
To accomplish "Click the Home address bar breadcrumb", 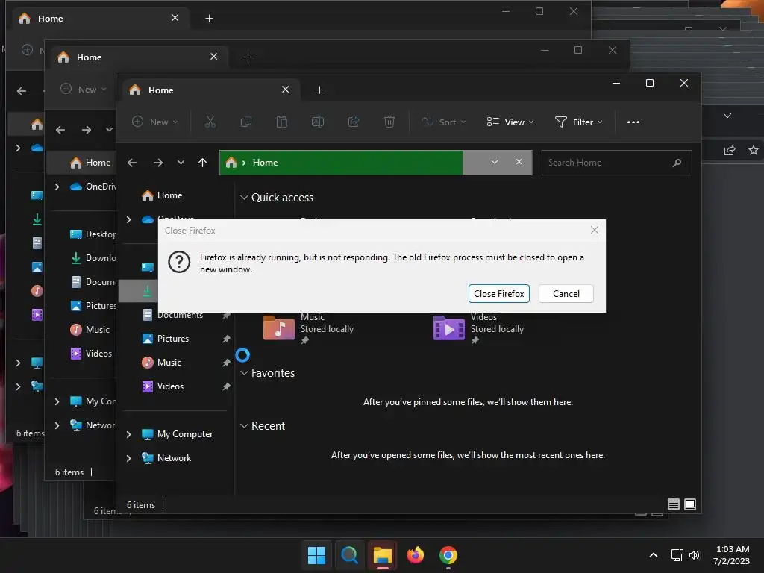I will (265, 163).
